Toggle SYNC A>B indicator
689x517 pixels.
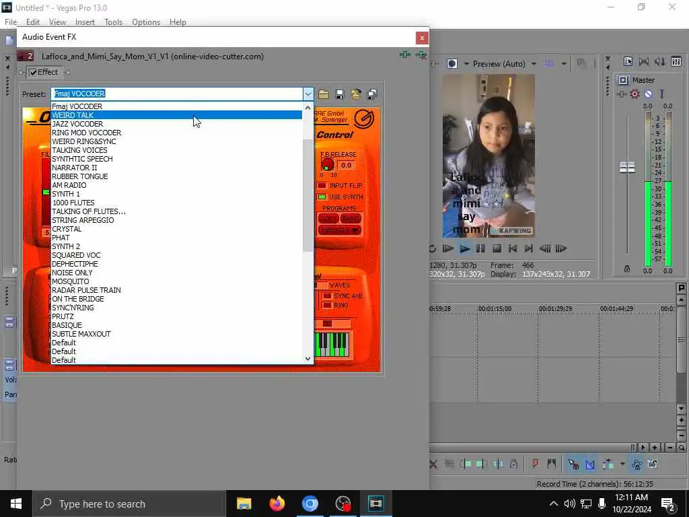click(x=327, y=296)
